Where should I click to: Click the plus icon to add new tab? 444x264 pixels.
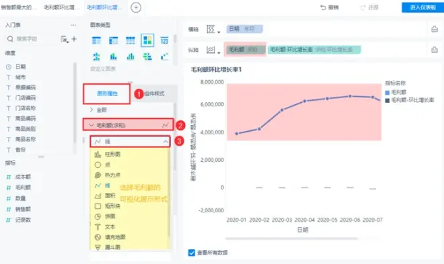click(136, 7)
